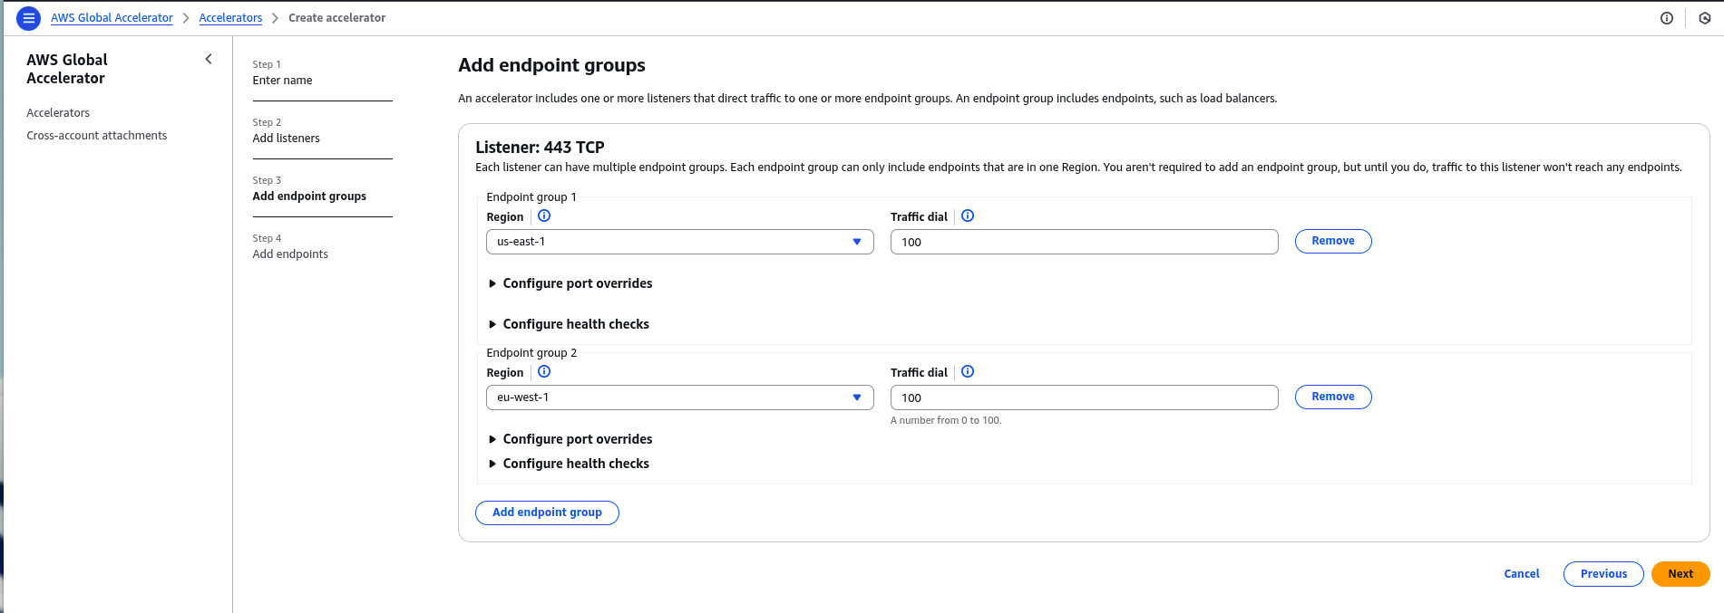Viewport: 1724px width, 613px height.
Task: Go to Accelerators in the sidebar
Action: (58, 113)
